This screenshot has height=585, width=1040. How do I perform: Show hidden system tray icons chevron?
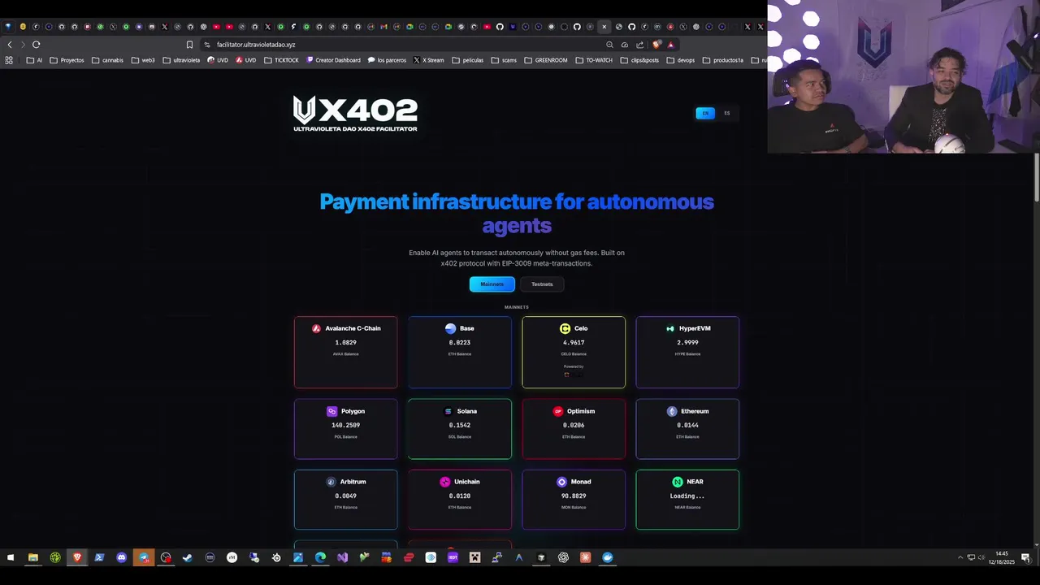[x=960, y=557]
